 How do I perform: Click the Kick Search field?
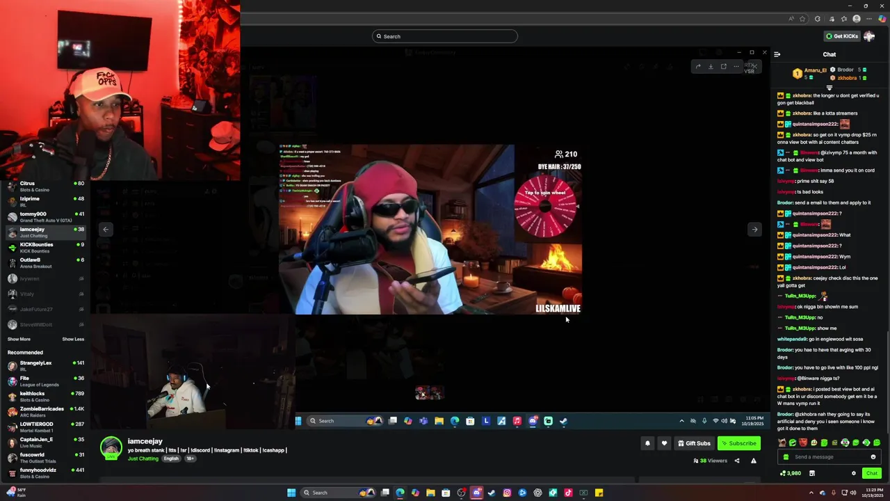pyautogui.click(x=445, y=36)
